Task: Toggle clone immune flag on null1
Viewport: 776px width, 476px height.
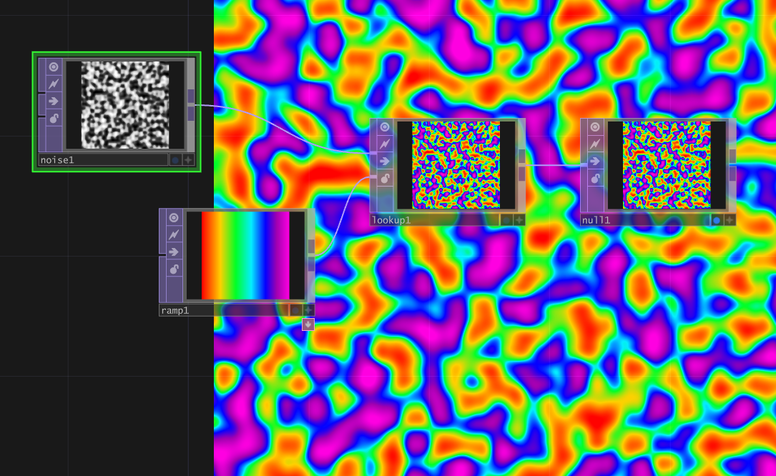Action: (x=595, y=144)
